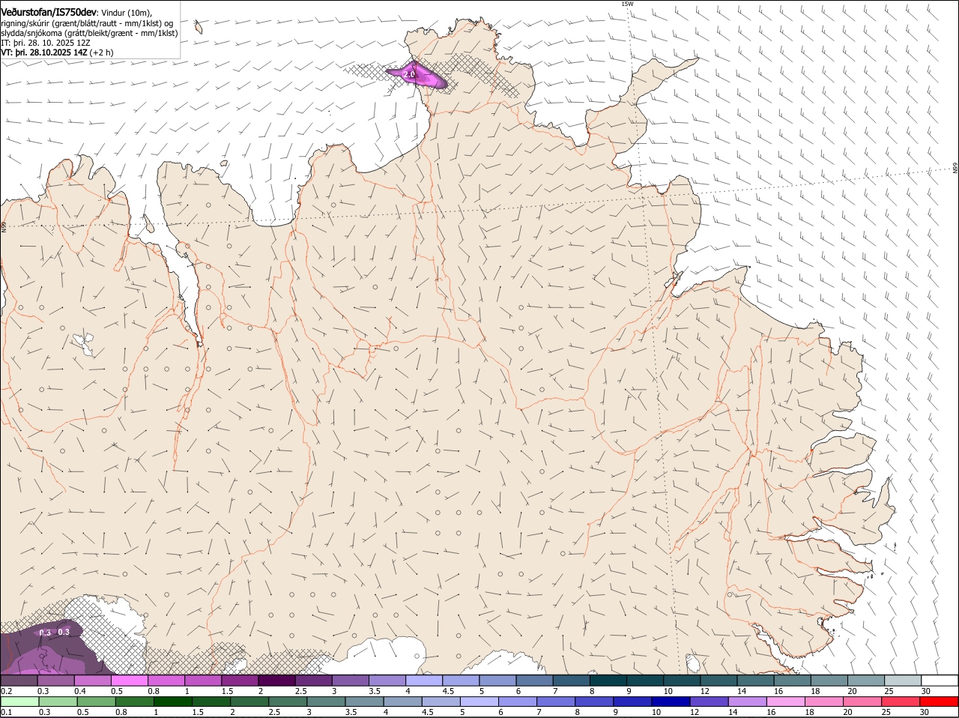Select the 8 dark teal swatch in upper legend row
This screenshot has width=959, height=718.
point(608,680)
